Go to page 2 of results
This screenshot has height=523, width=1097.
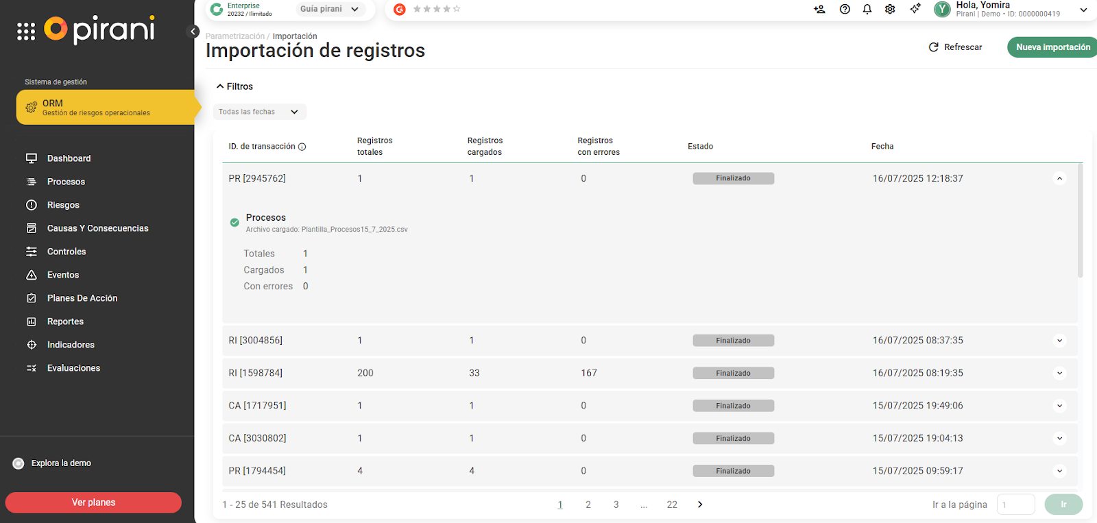point(588,504)
